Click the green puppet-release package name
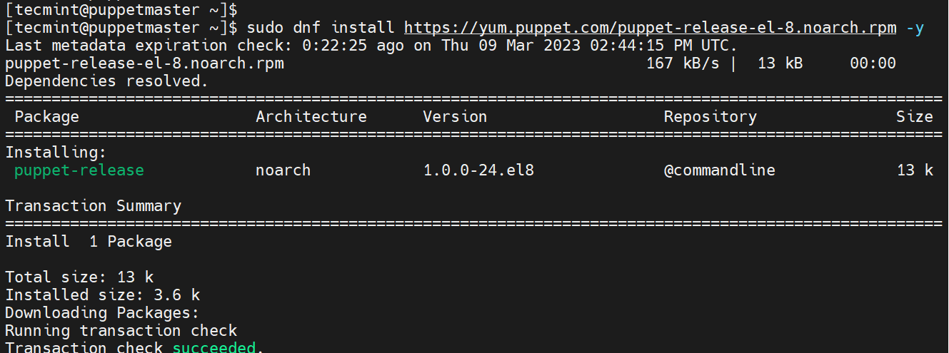Screen dimensions: 949x353 [79, 170]
